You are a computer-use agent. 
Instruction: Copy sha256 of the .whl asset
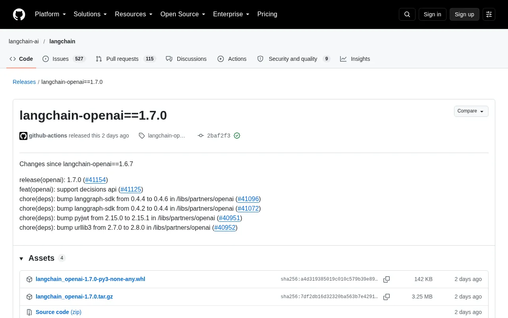click(387, 279)
